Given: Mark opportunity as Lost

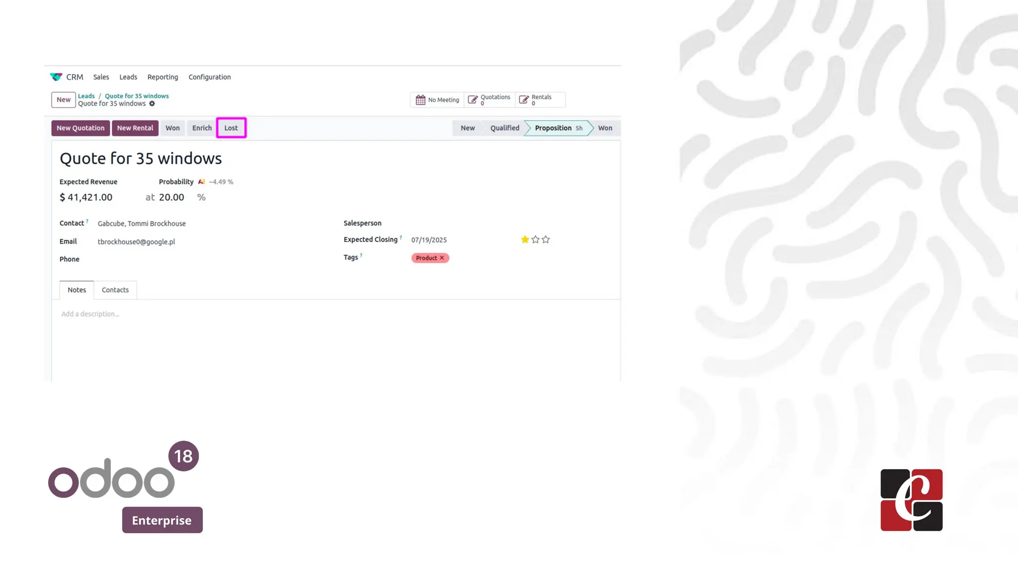Looking at the screenshot, I should coord(231,128).
